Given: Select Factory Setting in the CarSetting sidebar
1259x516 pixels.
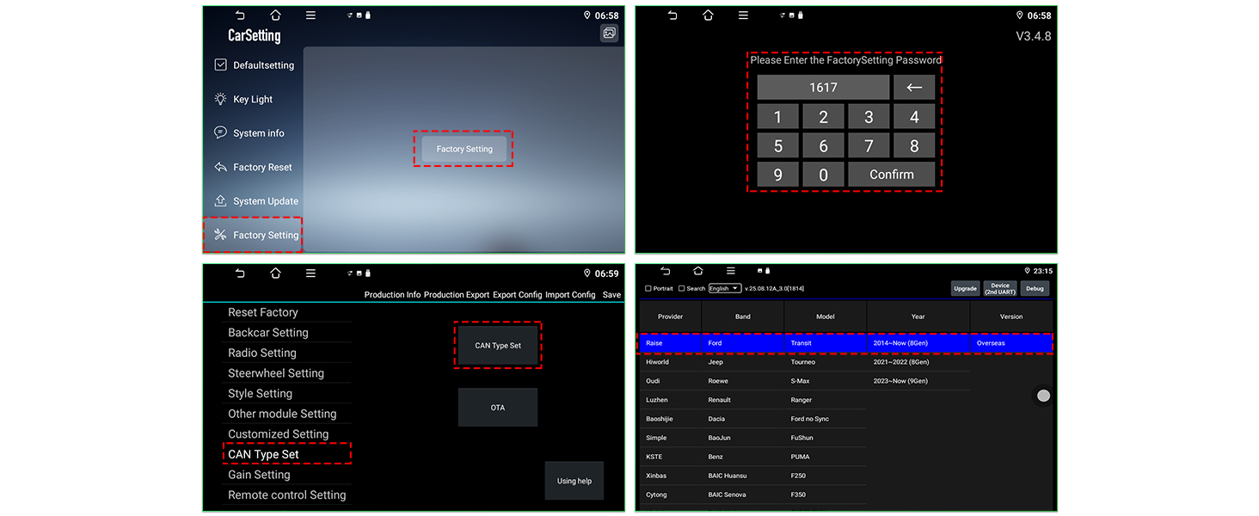Looking at the screenshot, I should coord(253,235).
